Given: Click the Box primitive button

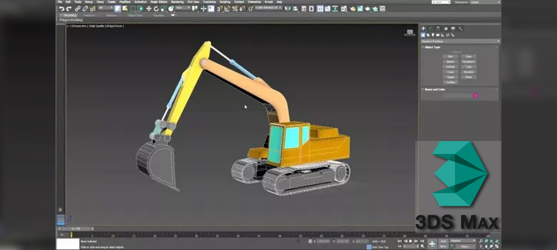Looking at the screenshot, I should point(450,56).
